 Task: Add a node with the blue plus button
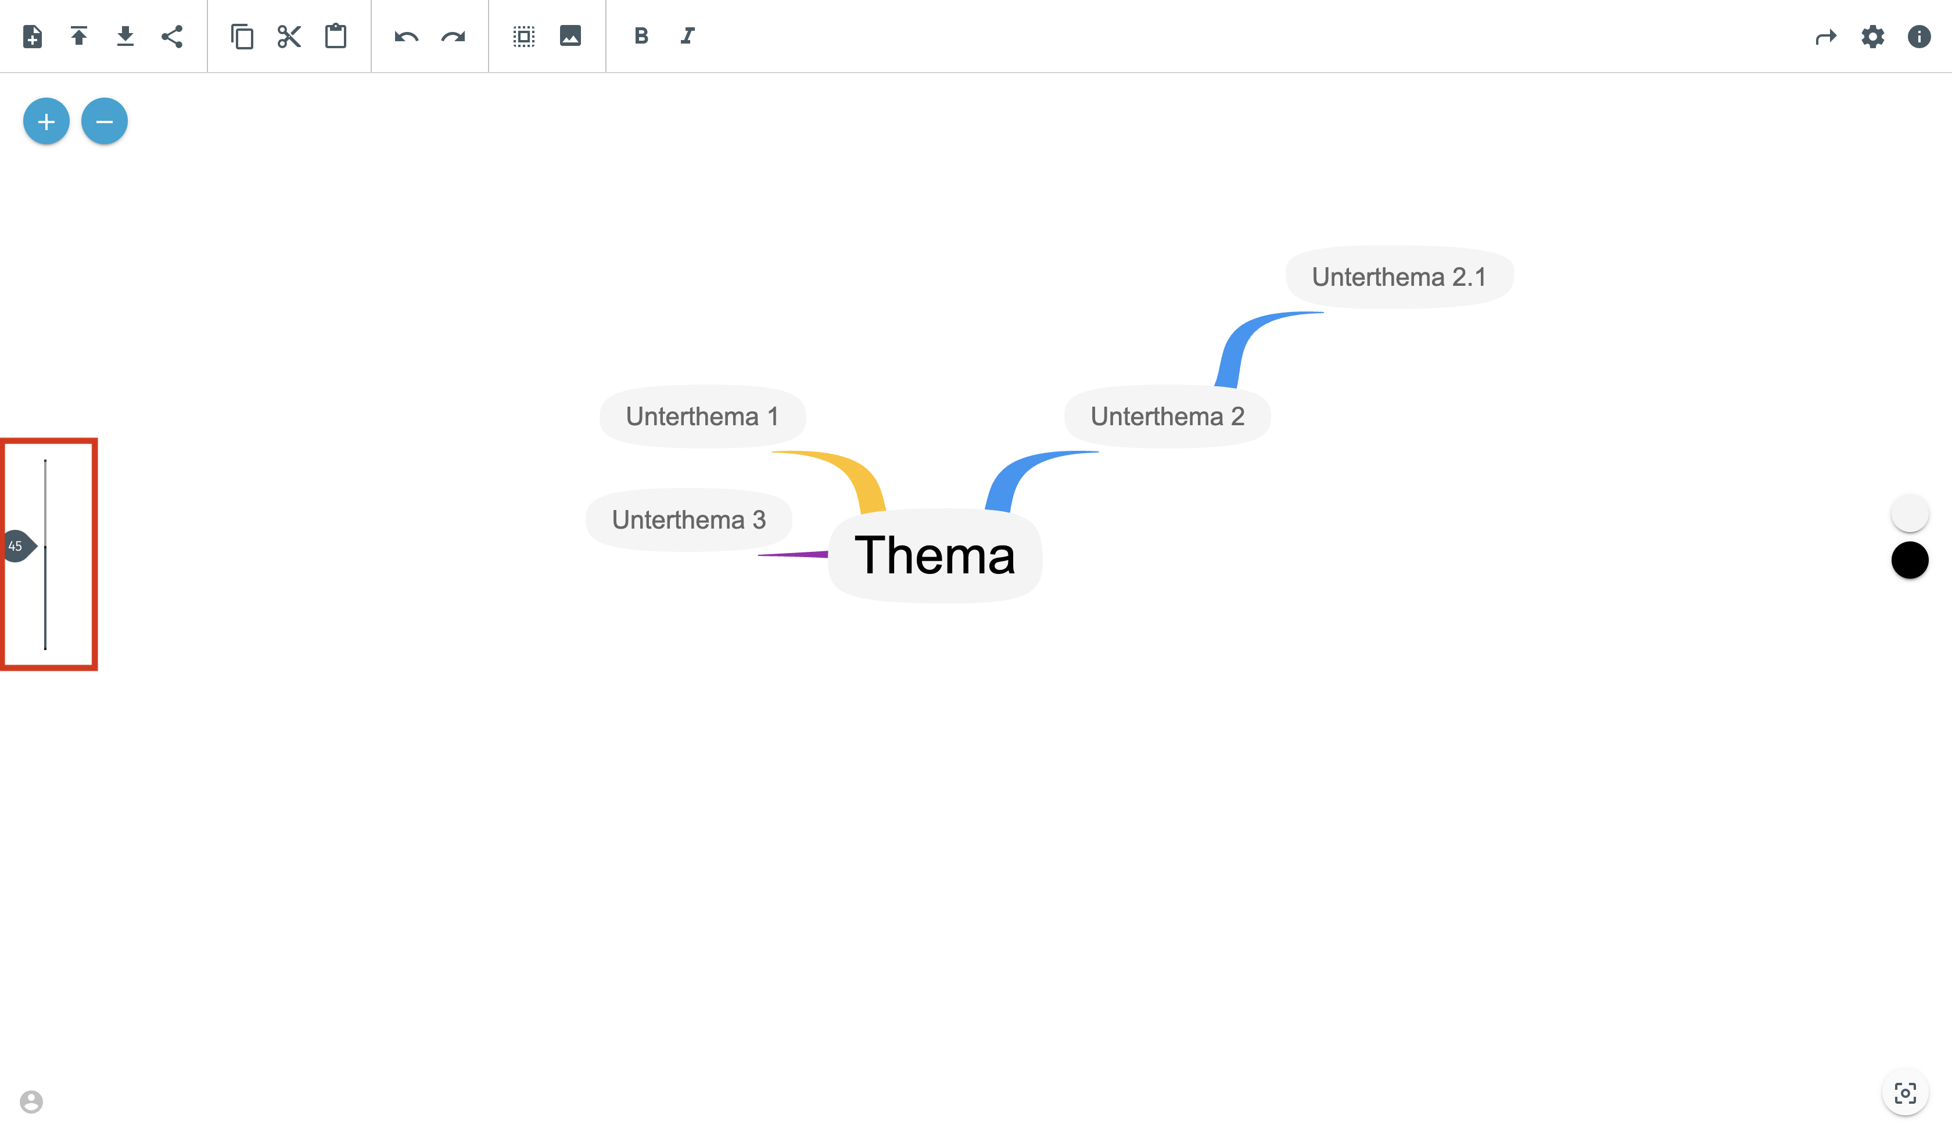(x=46, y=121)
